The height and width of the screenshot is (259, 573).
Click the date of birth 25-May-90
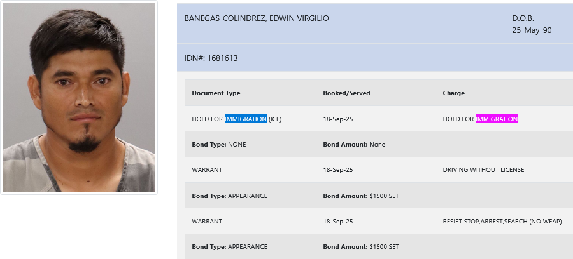(x=532, y=30)
